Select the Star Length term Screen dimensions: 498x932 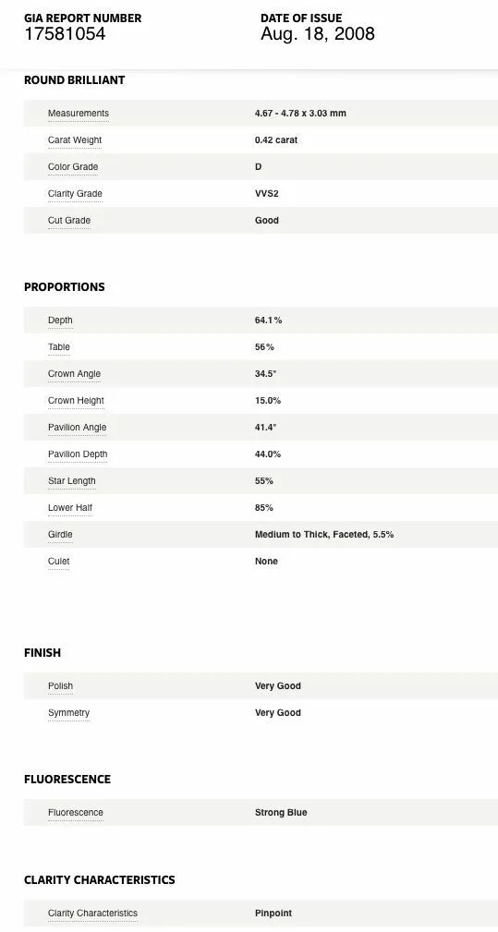pos(72,481)
